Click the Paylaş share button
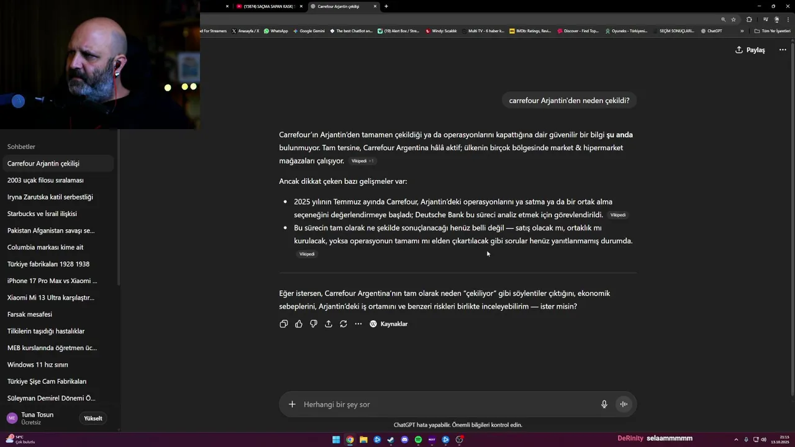 (x=750, y=50)
